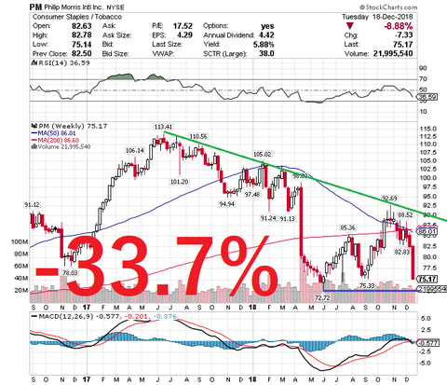Click the SCTR (Large) value 38.0
This screenshot has height=385, width=447.
pos(266,53)
